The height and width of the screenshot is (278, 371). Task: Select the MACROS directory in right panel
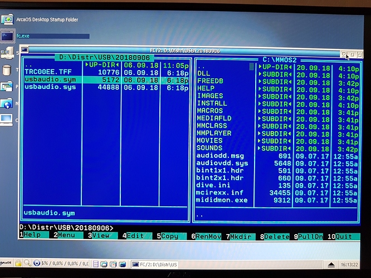click(x=210, y=111)
